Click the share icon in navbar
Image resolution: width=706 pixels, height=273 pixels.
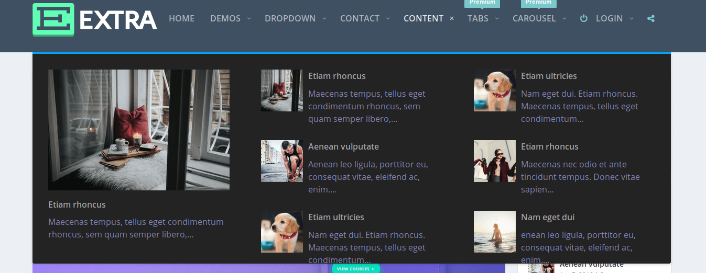(x=651, y=19)
